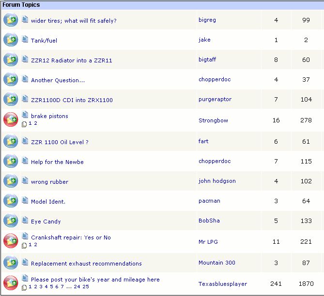
Task: Click the multi-page icon under 'brake pistons'
Action: pos(25,124)
